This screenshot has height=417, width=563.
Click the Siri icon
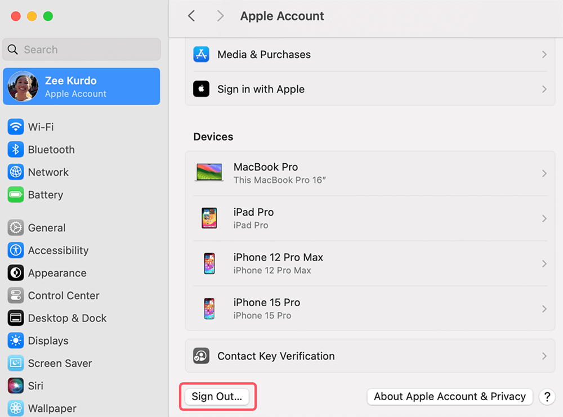(15, 385)
